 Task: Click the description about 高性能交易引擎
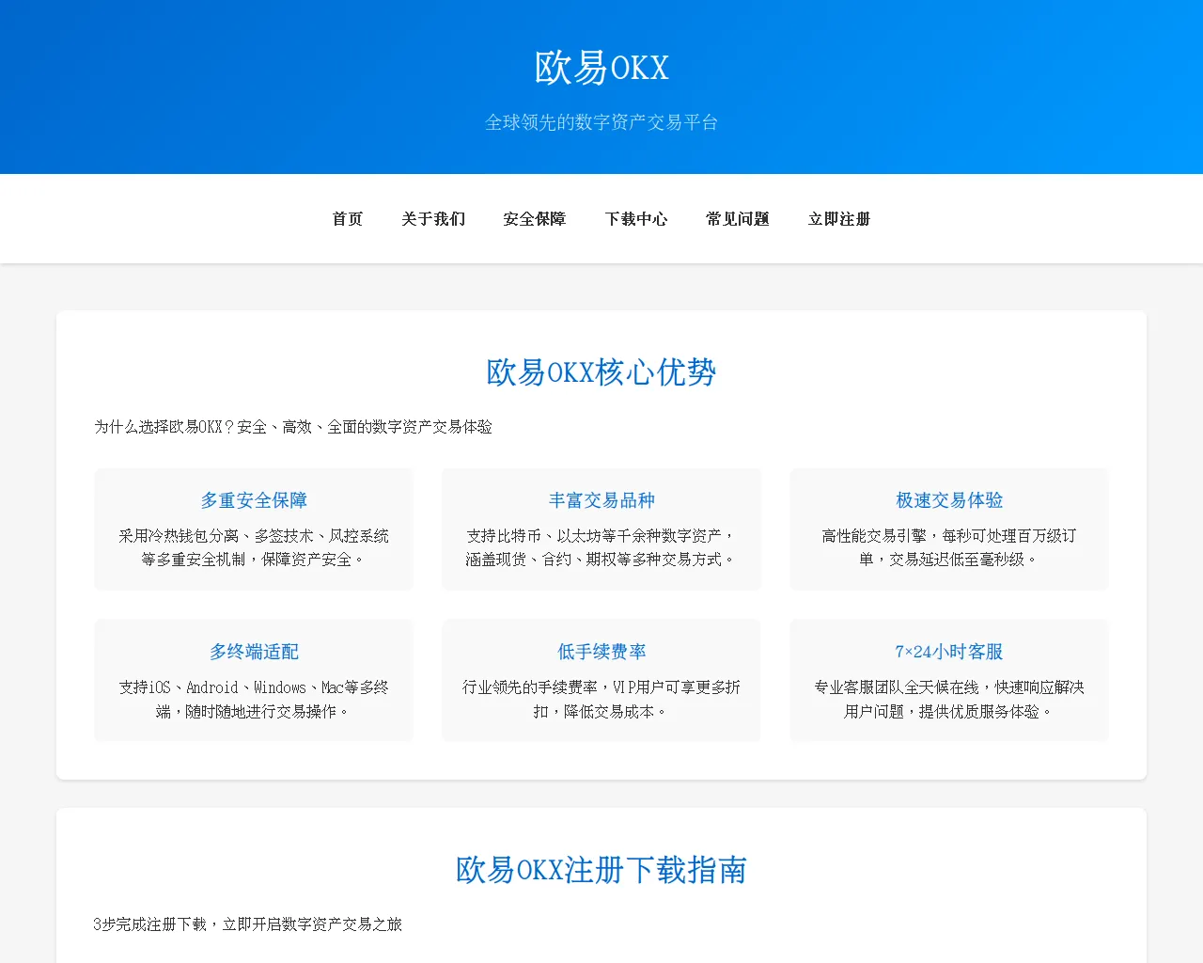[x=949, y=547]
